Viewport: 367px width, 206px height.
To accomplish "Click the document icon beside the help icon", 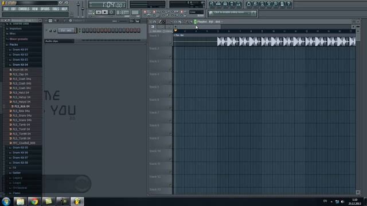I will click(x=282, y=4).
